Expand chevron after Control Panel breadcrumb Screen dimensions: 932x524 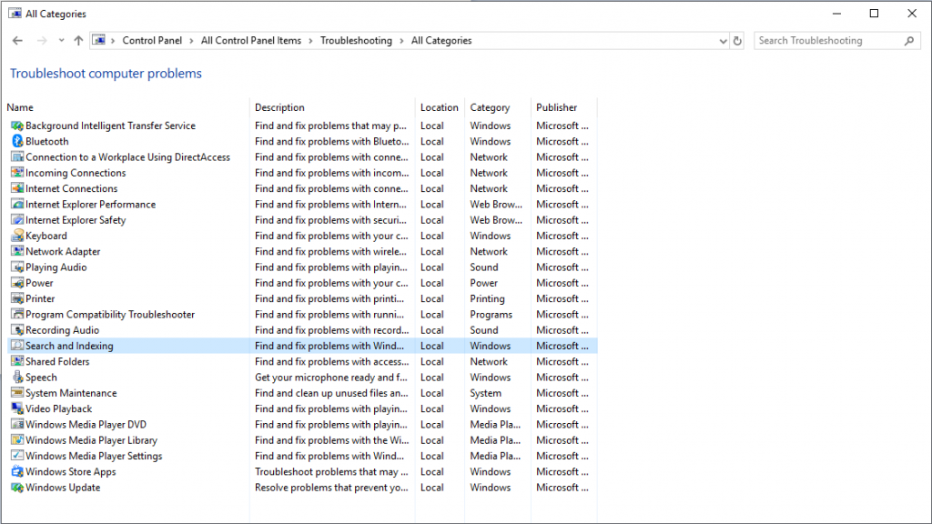pyautogui.click(x=191, y=41)
